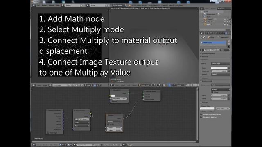262x147 pixels.
Task: Select Material tab in Properties editor tabs
Action: coord(226,33)
